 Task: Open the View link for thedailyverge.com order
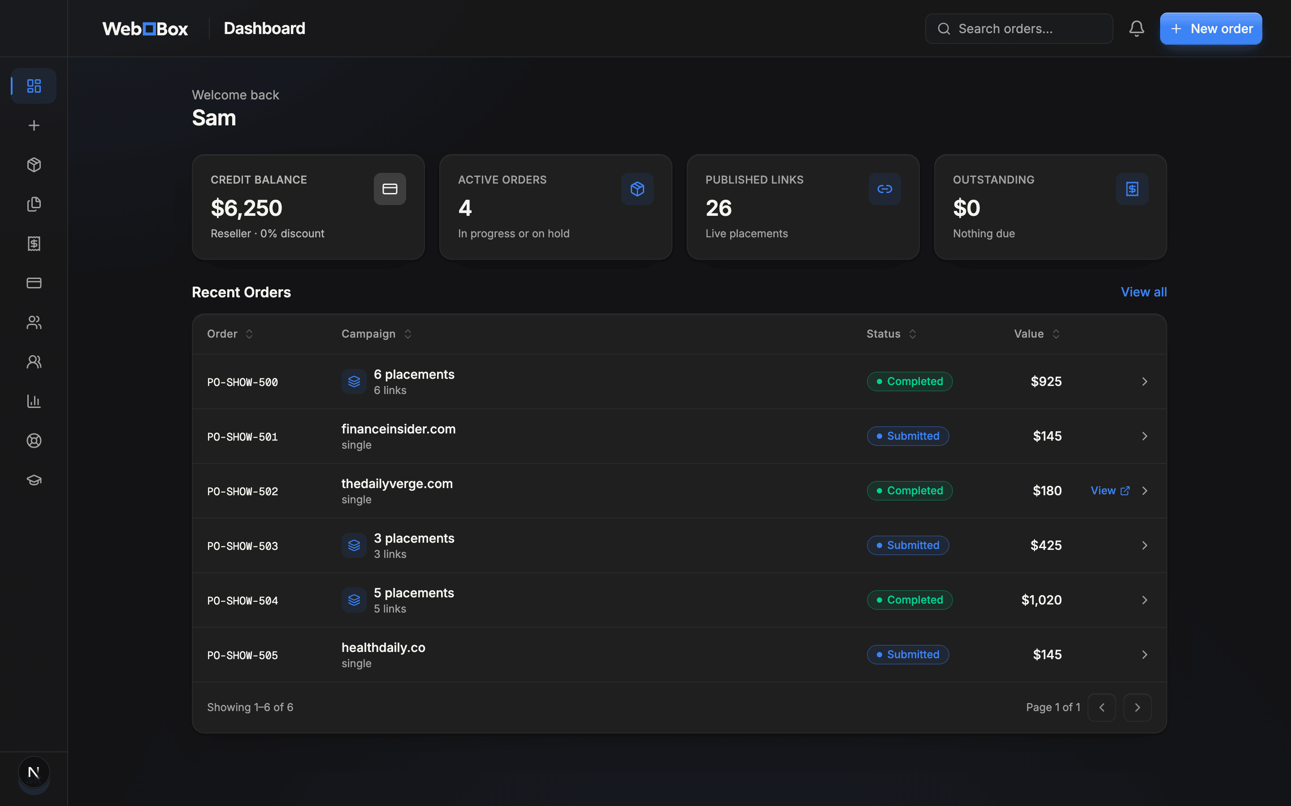pyautogui.click(x=1109, y=491)
